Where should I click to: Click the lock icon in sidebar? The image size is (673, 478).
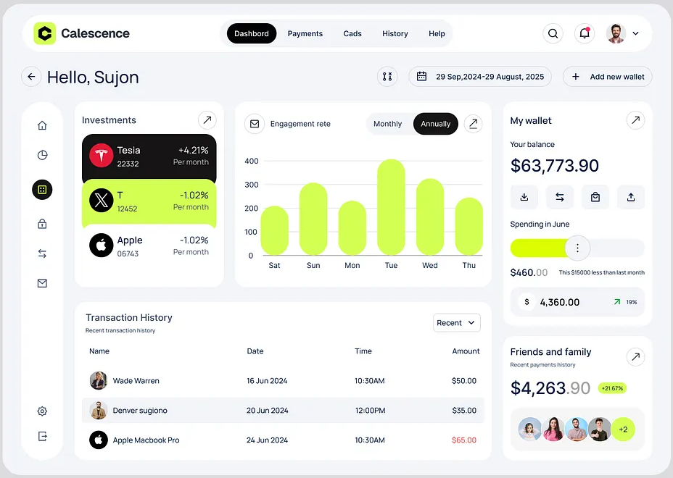coord(42,224)
